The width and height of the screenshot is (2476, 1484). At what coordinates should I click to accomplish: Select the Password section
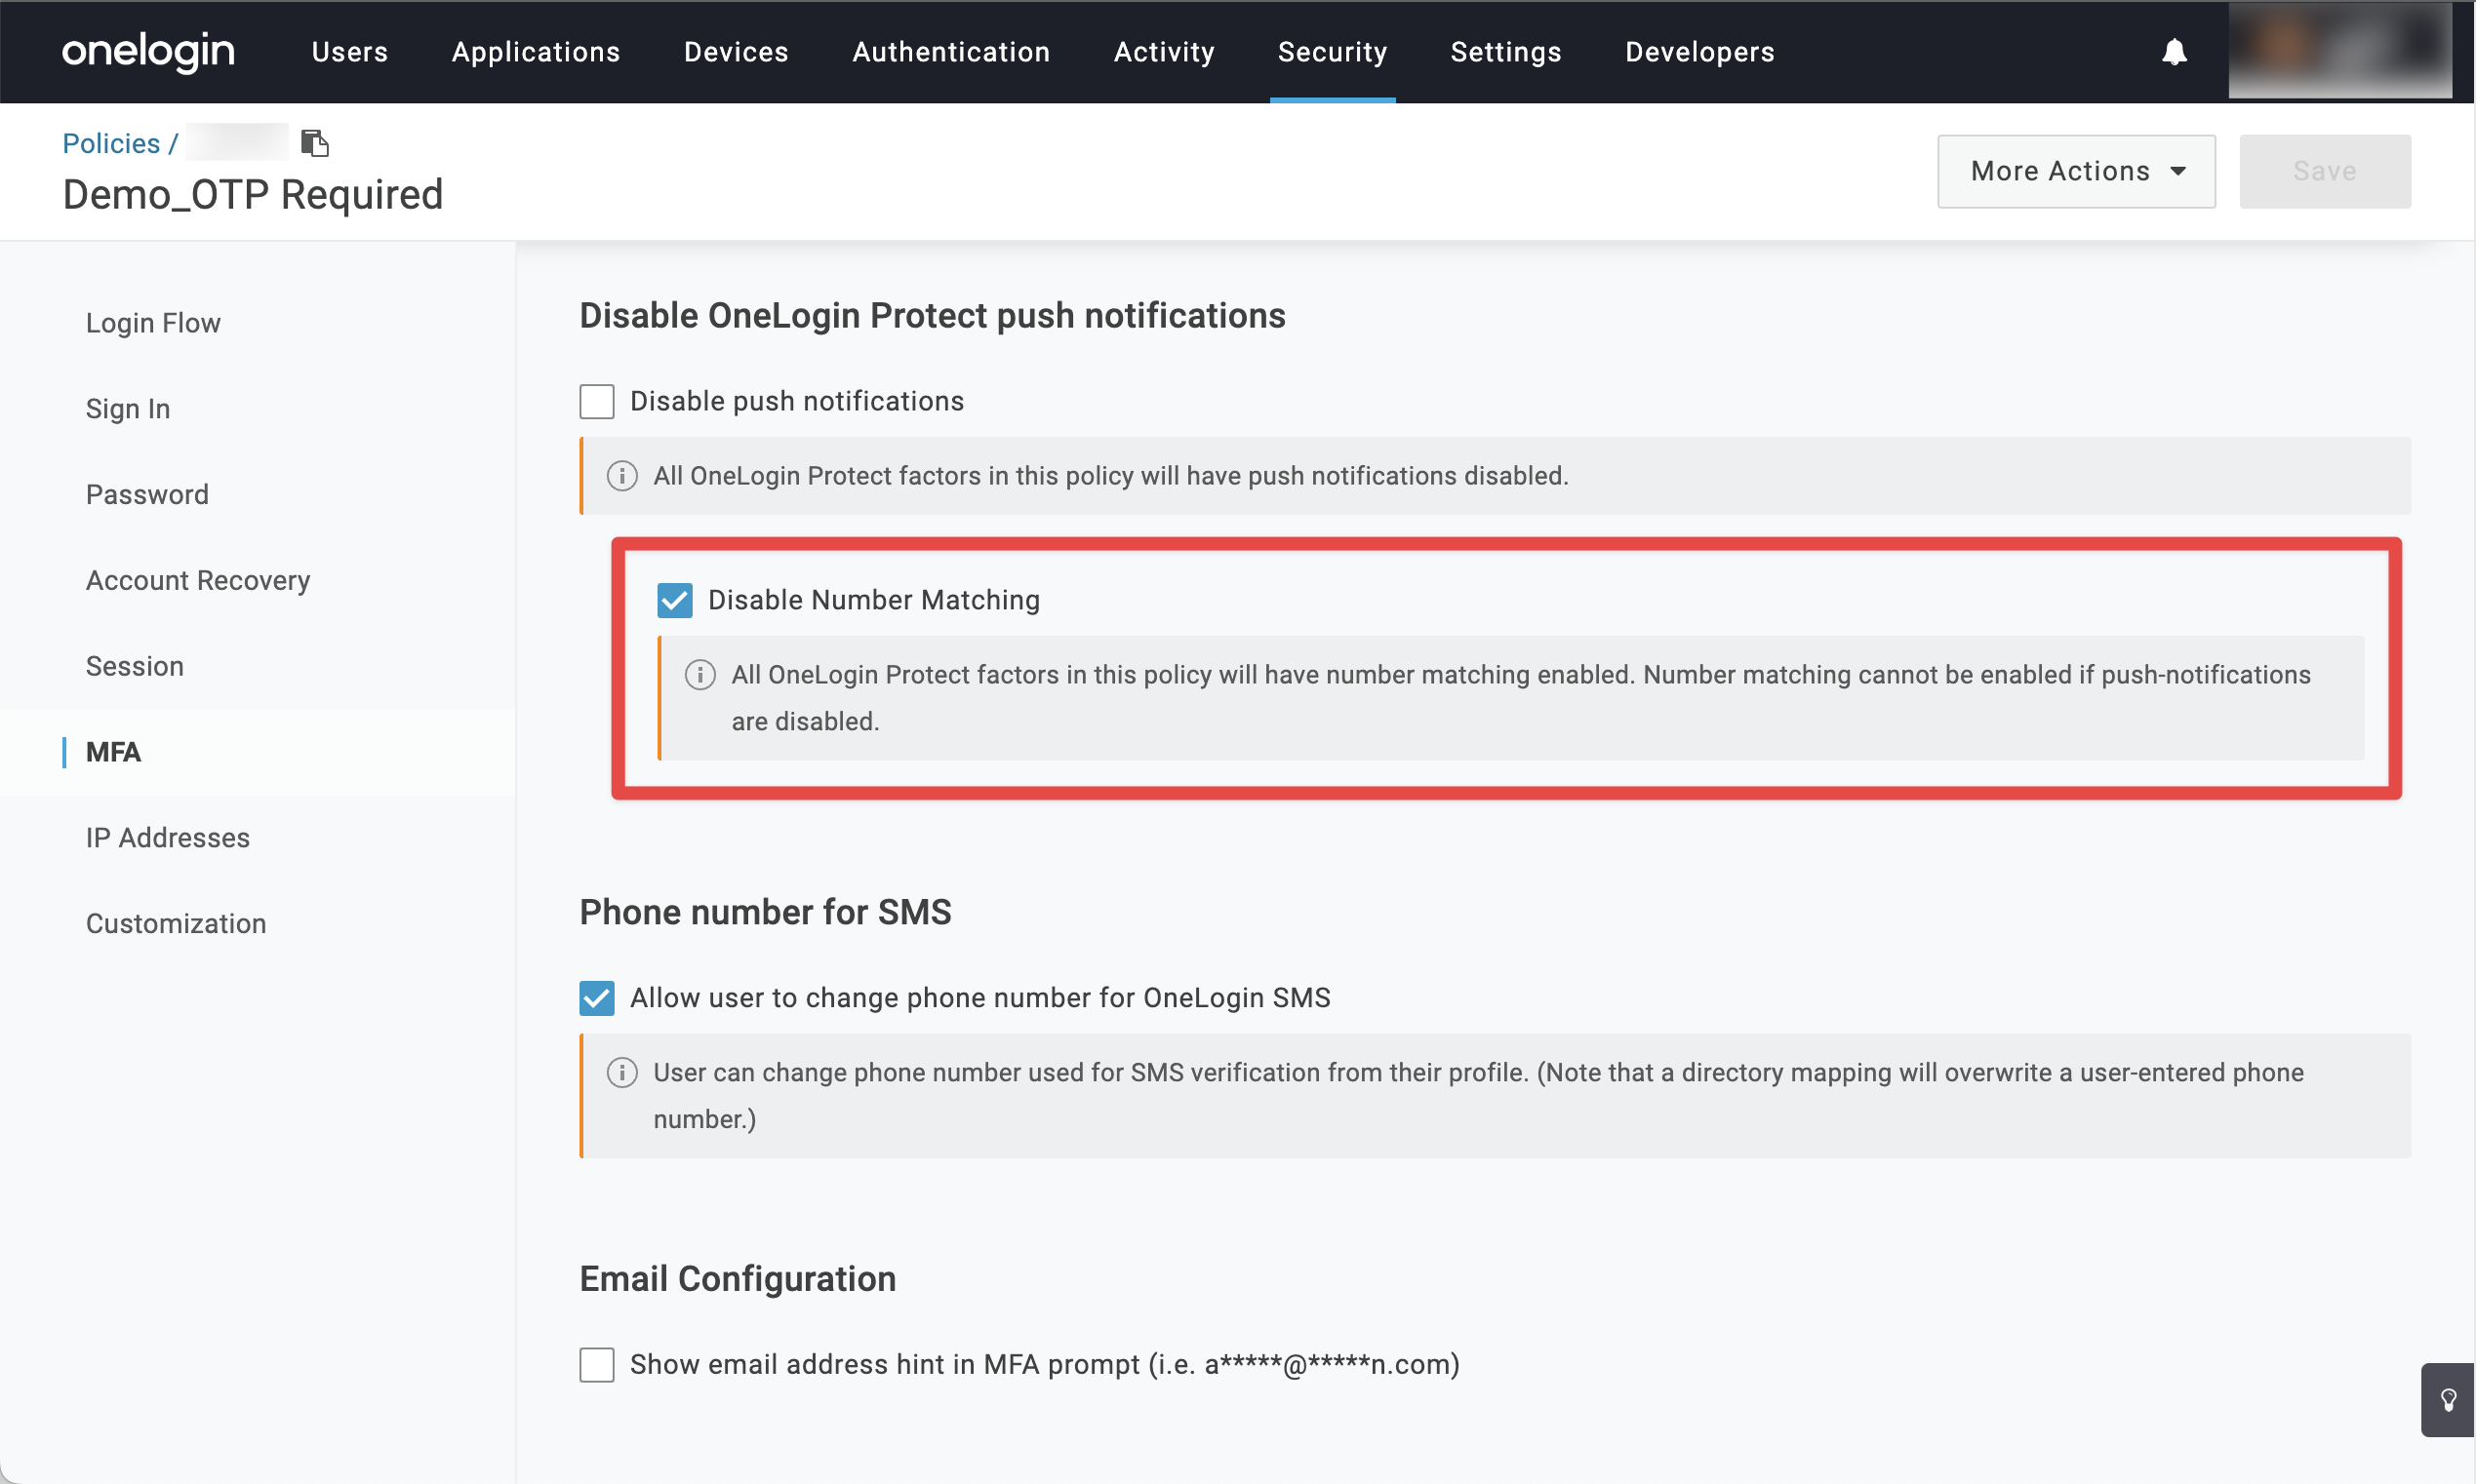tap(147, 495)
